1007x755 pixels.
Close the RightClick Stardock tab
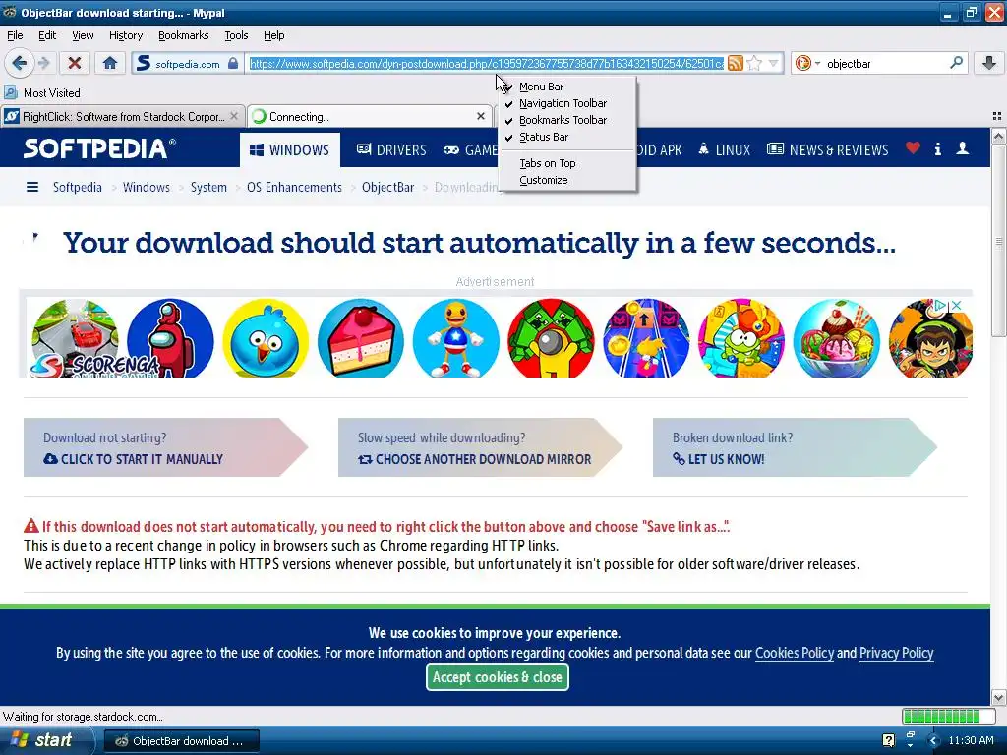coord(234,116)
